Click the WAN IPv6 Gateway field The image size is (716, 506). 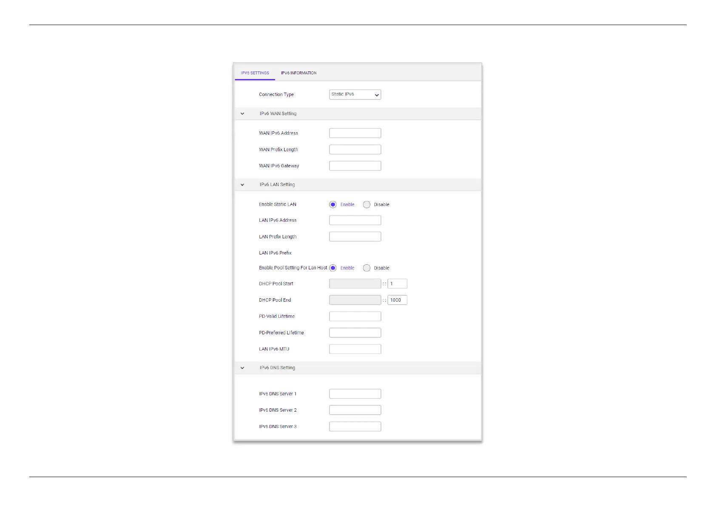(x=355, y=166)
